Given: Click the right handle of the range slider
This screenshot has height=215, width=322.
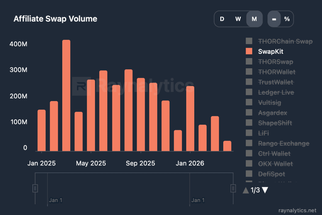Looking at the screenshot, I should pos(233,188).
